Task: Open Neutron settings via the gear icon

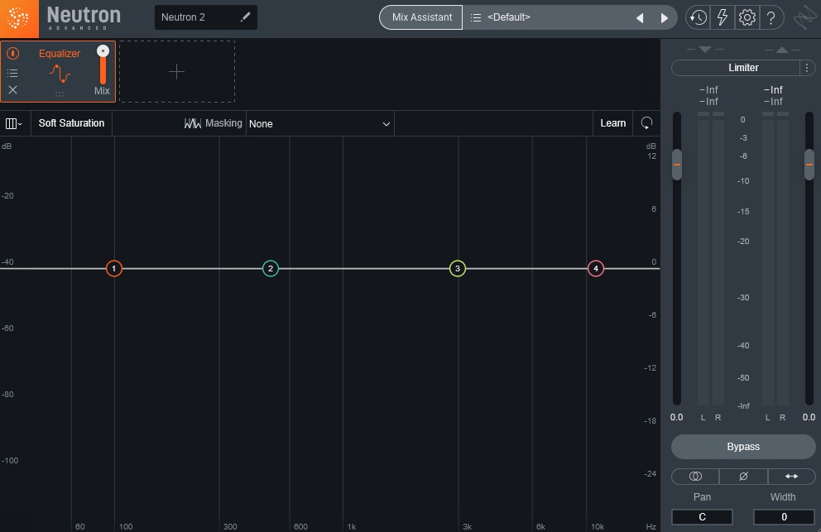Action: 747,17
